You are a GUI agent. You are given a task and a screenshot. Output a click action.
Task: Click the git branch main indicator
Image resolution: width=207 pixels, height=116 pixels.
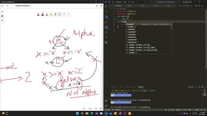108,110
